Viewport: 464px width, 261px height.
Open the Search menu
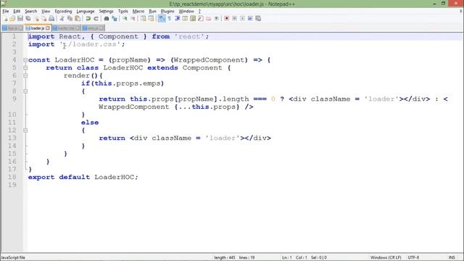pyautogui.click(x=30, y=12)
